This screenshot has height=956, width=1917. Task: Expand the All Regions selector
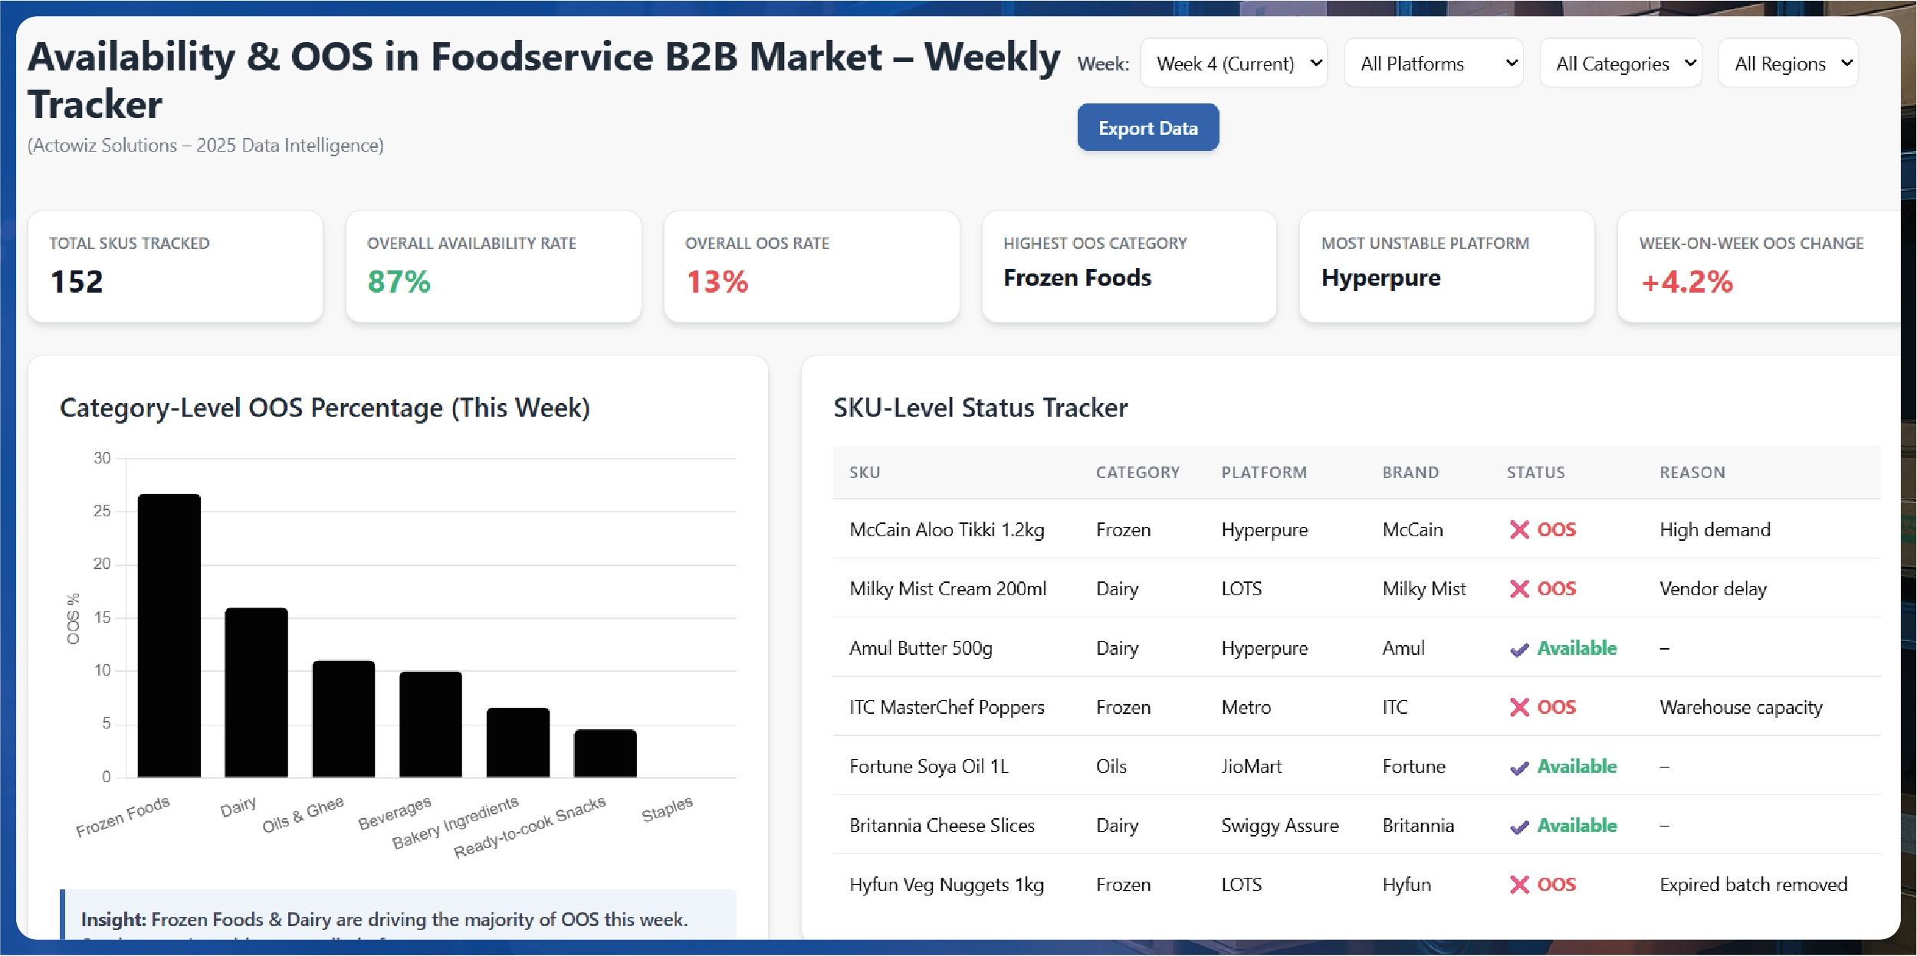1787,64
